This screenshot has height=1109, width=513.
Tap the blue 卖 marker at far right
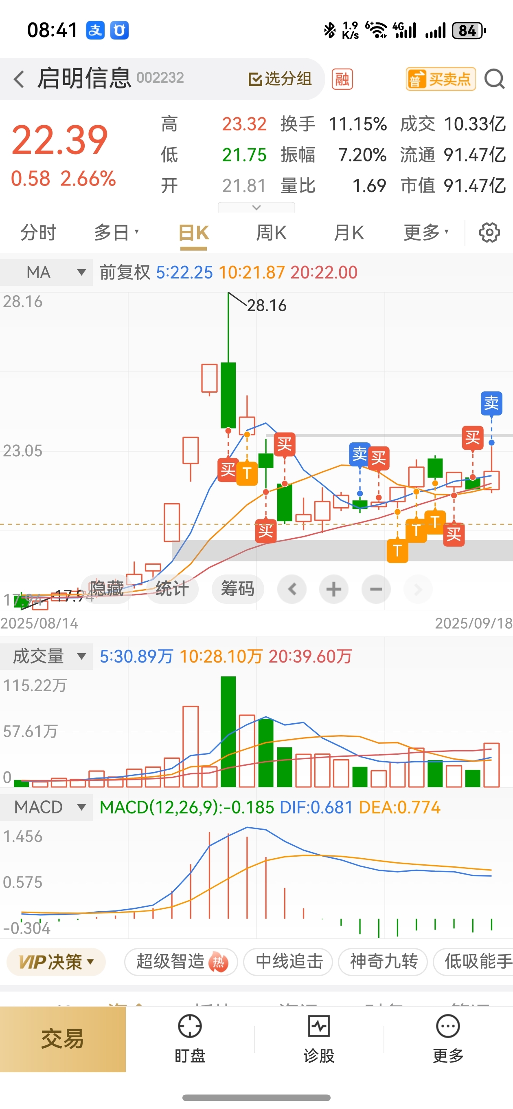pyautogui.click(x=491, y=403)
